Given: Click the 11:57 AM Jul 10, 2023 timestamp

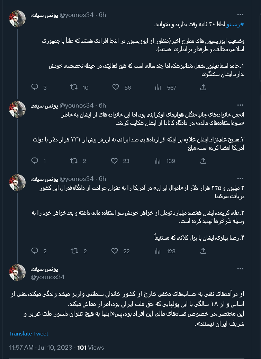Looking at the screenshot, I should click(x=41, y=348).
